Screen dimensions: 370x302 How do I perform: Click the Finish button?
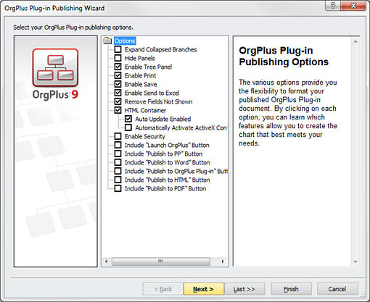click(x=291, y=289)
